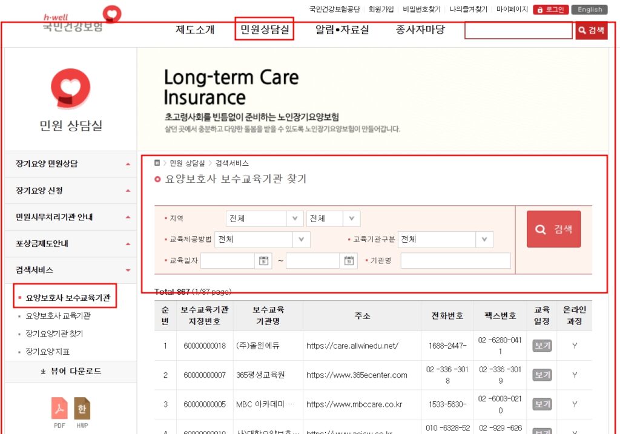620x434 pixels.
Task: Download the HWP viewer icon
Action: click(82, 409)
